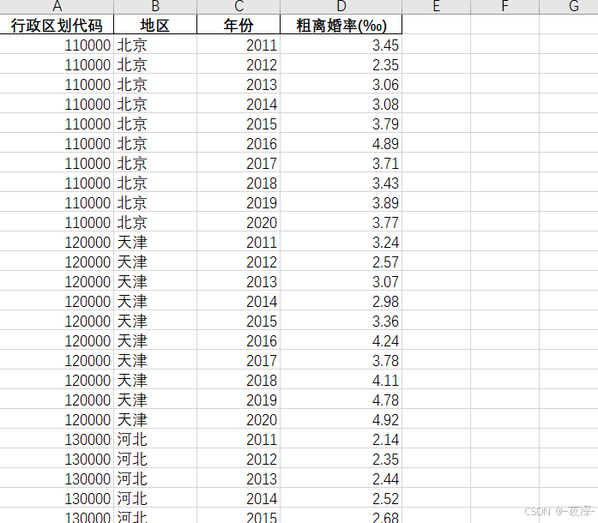Select column A header
598x523 pixels.
tap(57, 7)
